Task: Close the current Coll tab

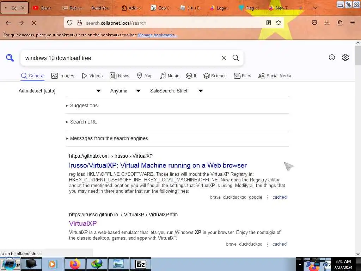Action: point(23,8)
